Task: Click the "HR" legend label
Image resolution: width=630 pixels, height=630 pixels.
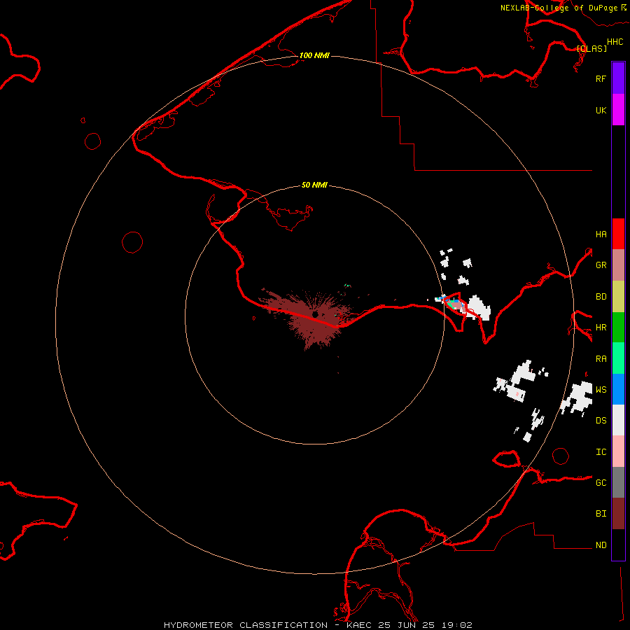Action: point(601,328)
